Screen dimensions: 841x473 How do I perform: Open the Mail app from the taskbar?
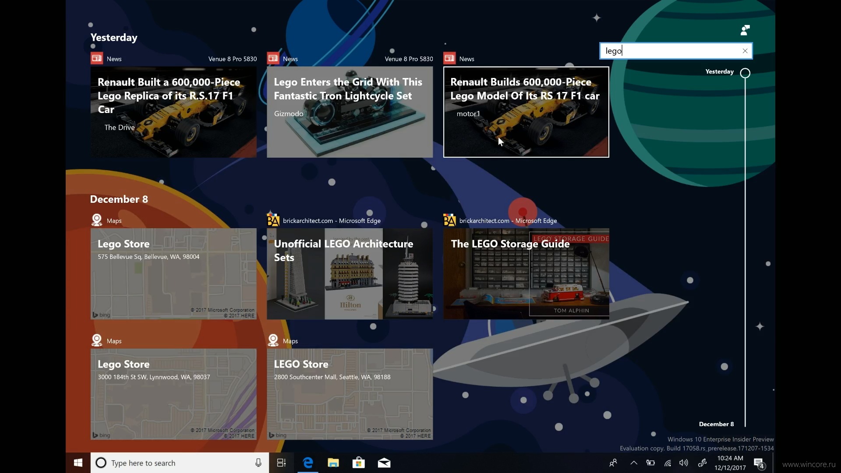tap(384, 463)
